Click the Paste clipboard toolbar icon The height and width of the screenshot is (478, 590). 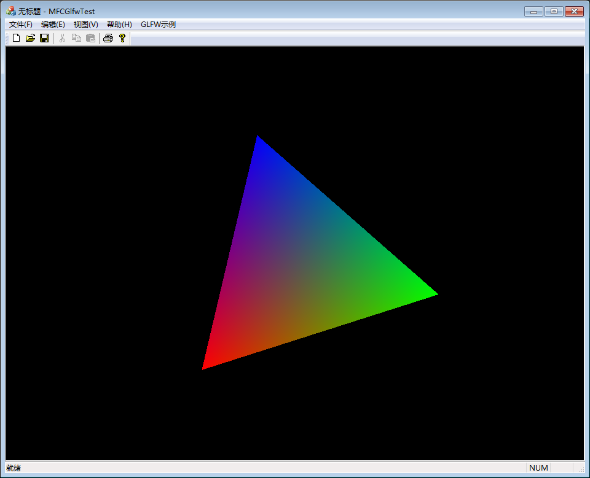[x=91, y=38]
